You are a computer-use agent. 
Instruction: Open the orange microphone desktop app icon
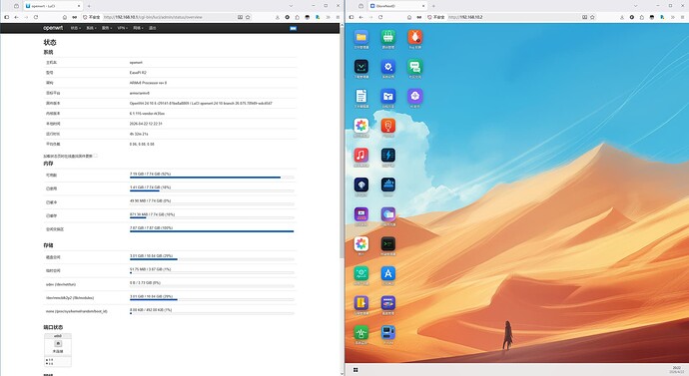(x=388, y=126)
